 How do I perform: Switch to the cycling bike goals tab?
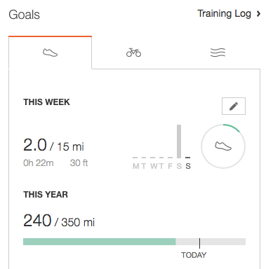click(x=133, y=53)
